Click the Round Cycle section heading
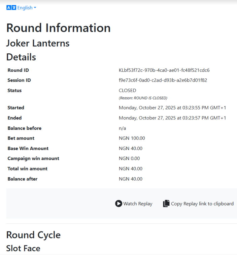This screenshot has width=237, height=255. 33,235
